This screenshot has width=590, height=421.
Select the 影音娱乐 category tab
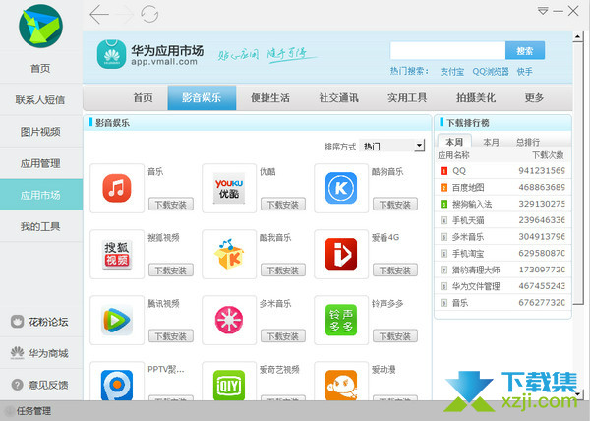pyautogui.click(x=202, y=97)
